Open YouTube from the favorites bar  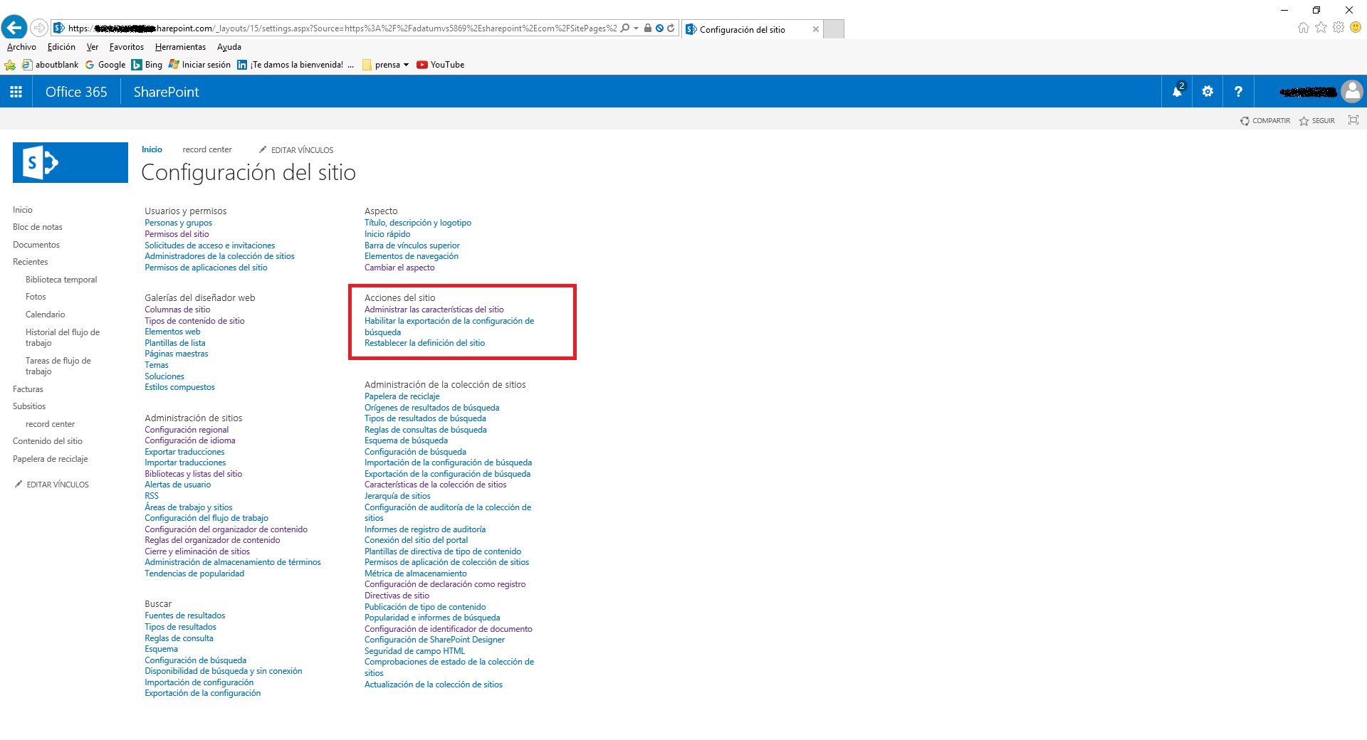point(440,65)
